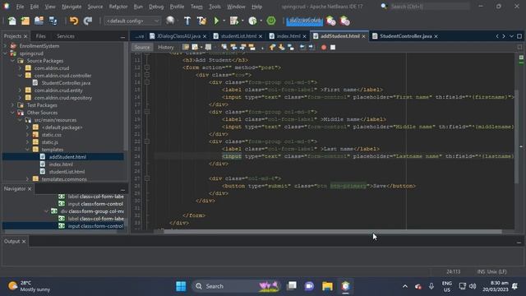Toggle code fold at line 27 div
Image resolution: width=526 pixels, height=296 pixels.
[x=147, y=178]
